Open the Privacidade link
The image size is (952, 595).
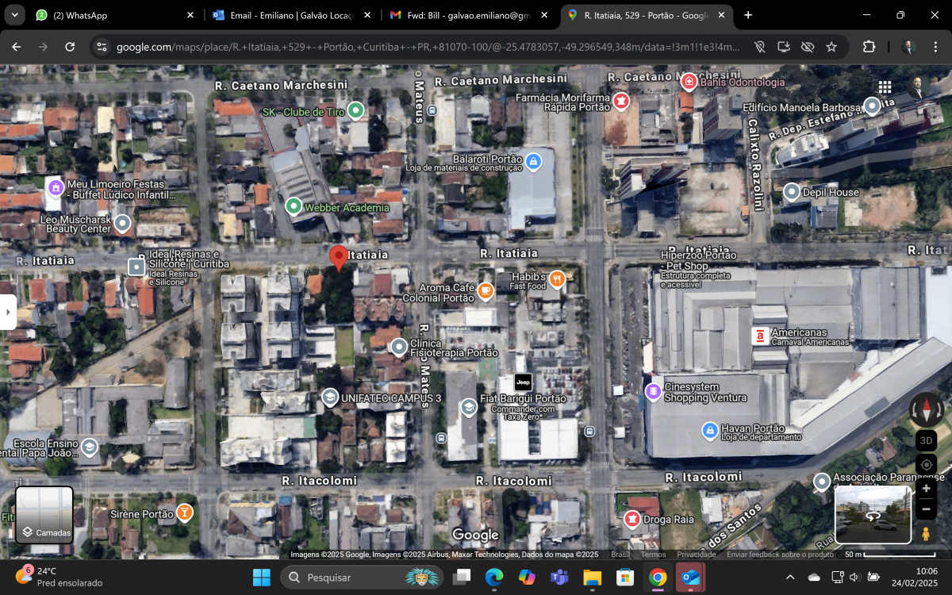tap(696, 555)
